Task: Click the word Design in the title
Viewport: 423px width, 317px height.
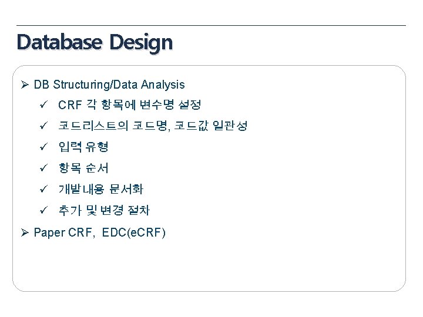Action: pos(141,42)
